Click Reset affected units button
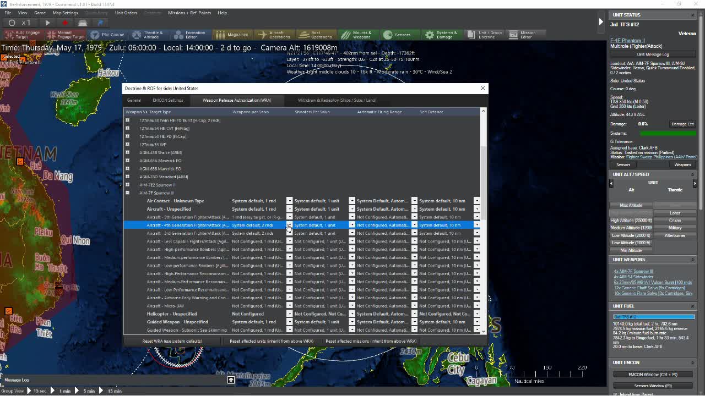The image size is (705, 396). pyautogui.click(x=272, y=341)
